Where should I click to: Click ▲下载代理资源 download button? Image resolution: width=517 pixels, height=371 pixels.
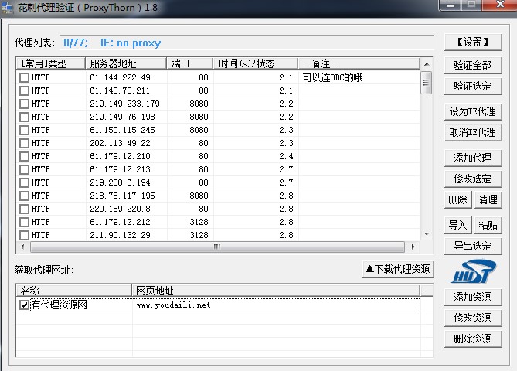(398, 270)
